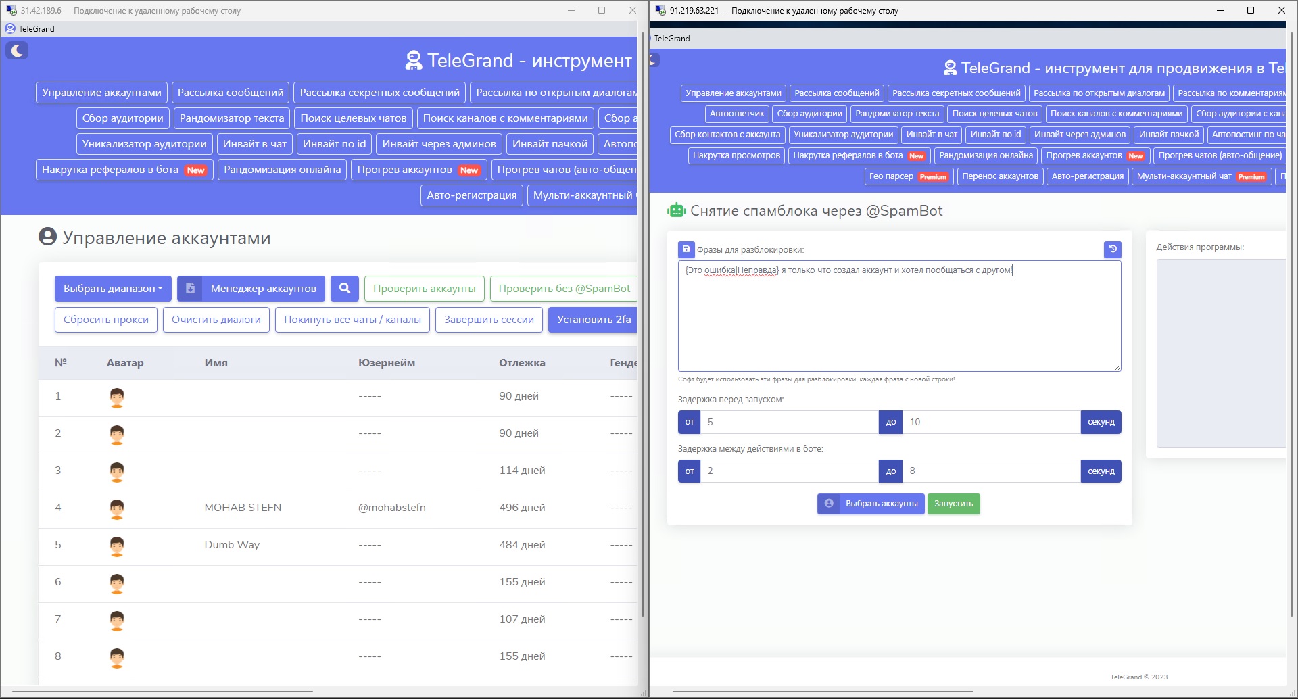Image resolution: width=1298 pixels, height=699 pixels.
Task: Open Автоответчик in right window menu
Action: click(737, 114)
